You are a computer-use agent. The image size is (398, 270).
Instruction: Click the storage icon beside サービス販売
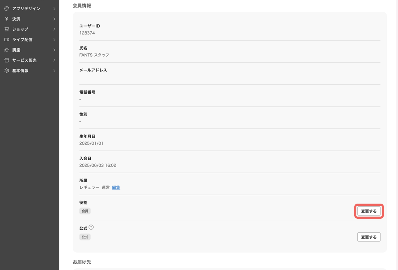6,60
